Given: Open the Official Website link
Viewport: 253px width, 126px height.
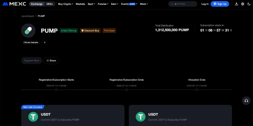Looking at the screenshot, I should pyautogui.click(x=31, y=43).
